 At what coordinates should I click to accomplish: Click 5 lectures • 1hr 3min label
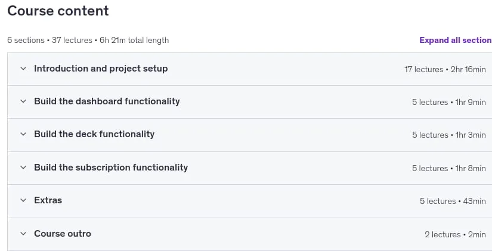(448, 135)
